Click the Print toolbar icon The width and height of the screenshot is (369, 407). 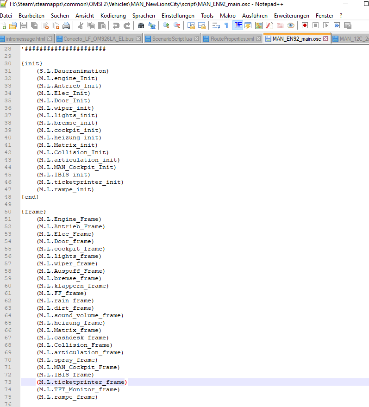coord(66,25)
